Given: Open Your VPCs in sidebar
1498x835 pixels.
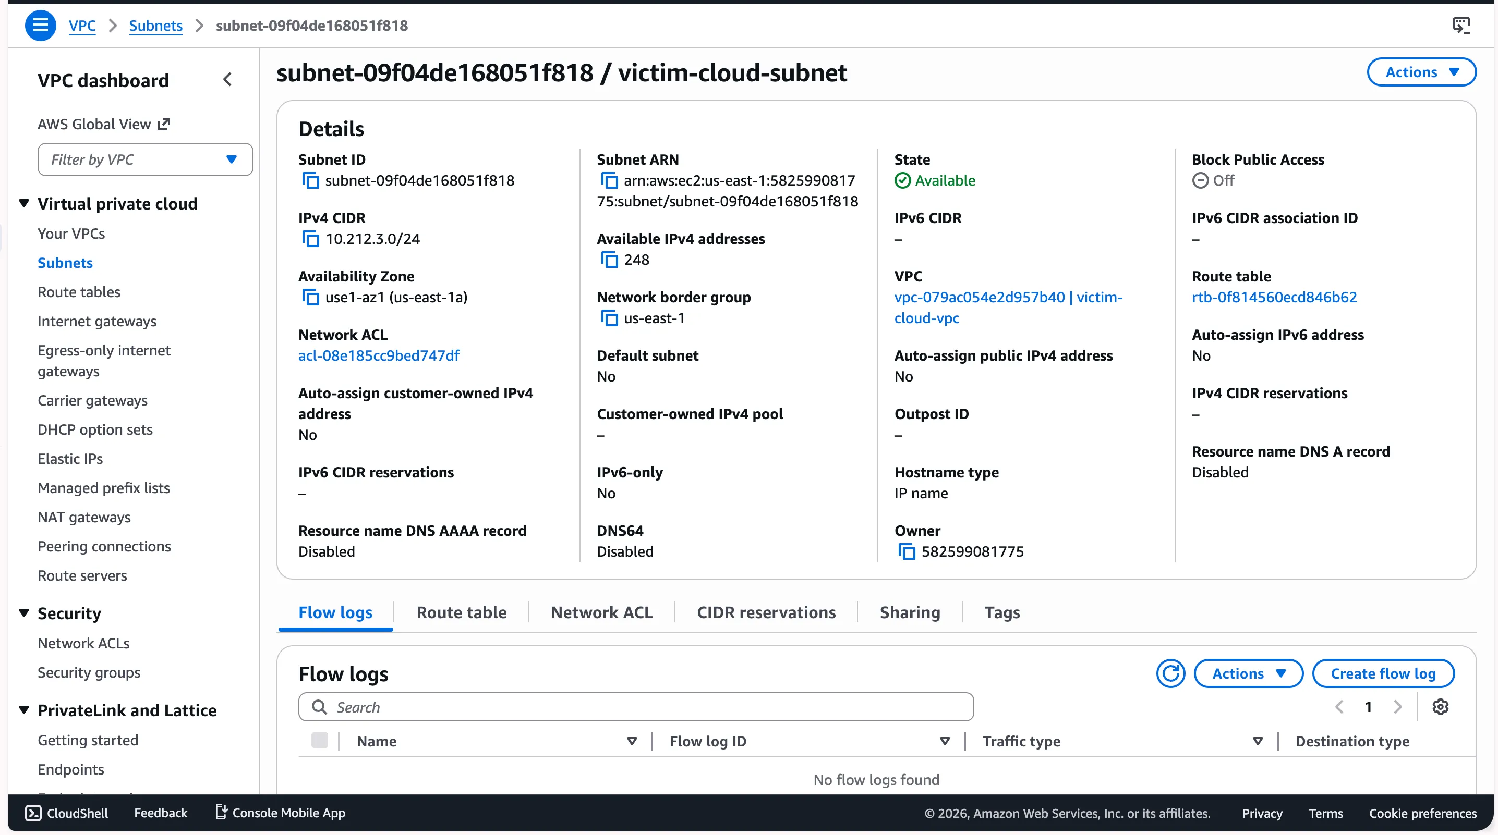Looking at the screenshot, I should 71,234.
